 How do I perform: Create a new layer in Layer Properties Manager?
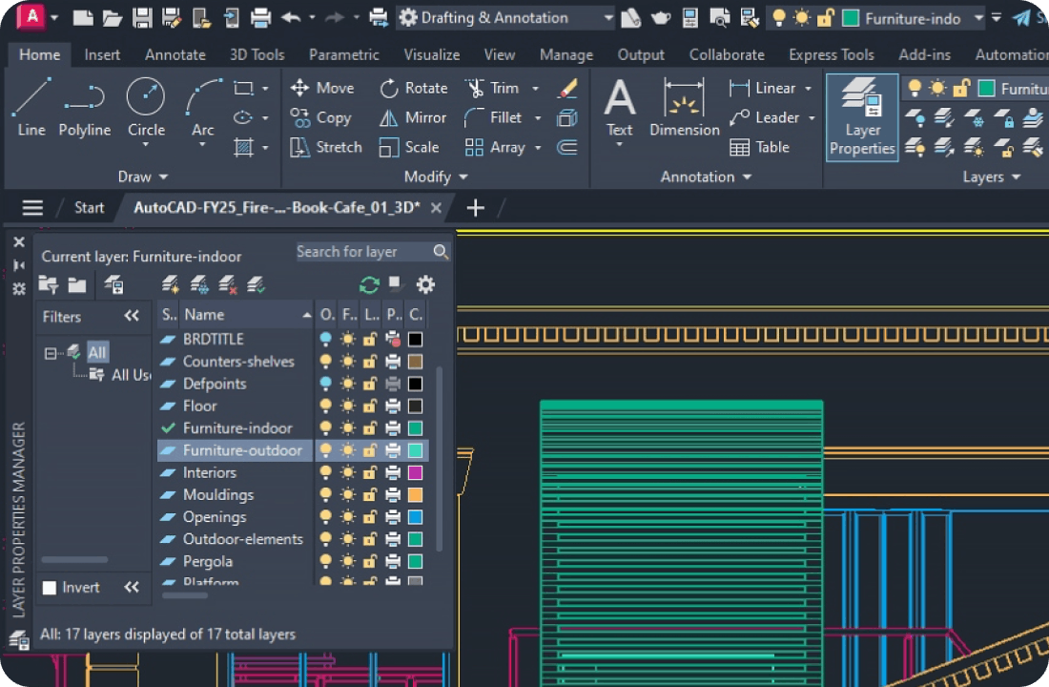(171, 283)
